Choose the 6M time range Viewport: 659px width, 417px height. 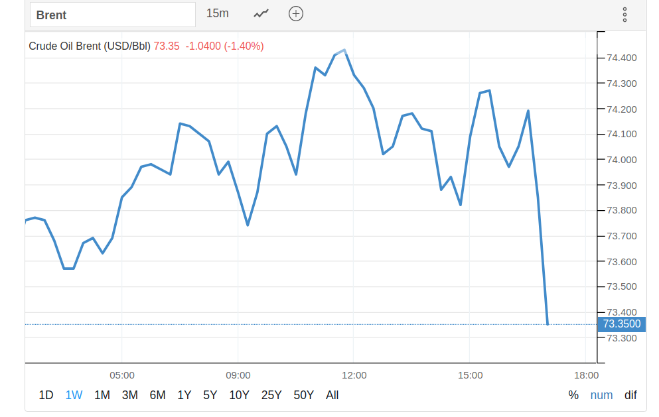[x=157, y=395]
